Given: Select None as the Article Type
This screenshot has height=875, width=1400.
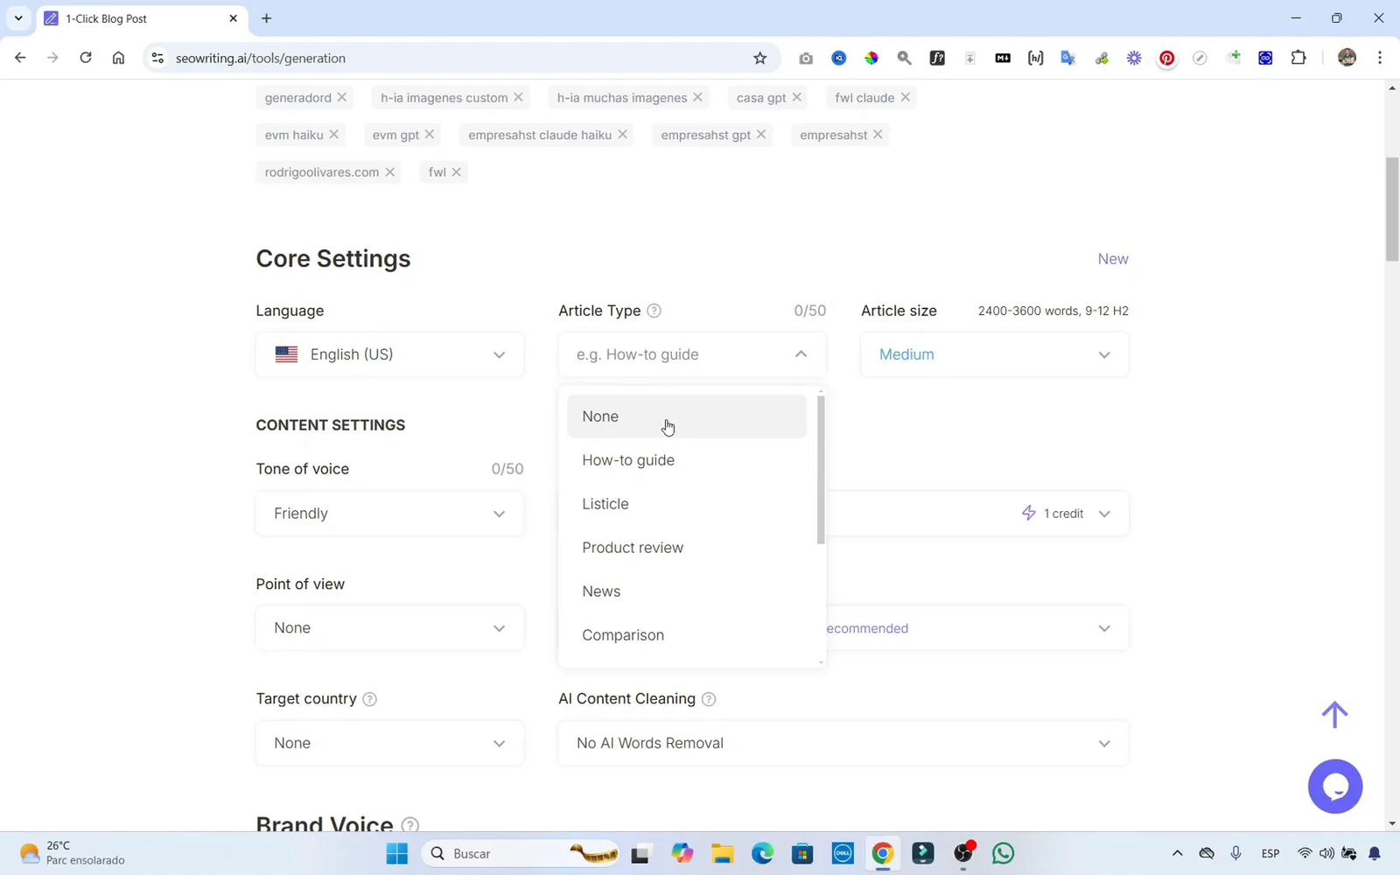Looking at the screenshot, I should (600, 416).
